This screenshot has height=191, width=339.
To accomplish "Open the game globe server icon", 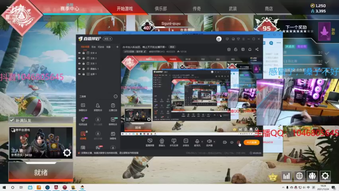I will (299, 176).
